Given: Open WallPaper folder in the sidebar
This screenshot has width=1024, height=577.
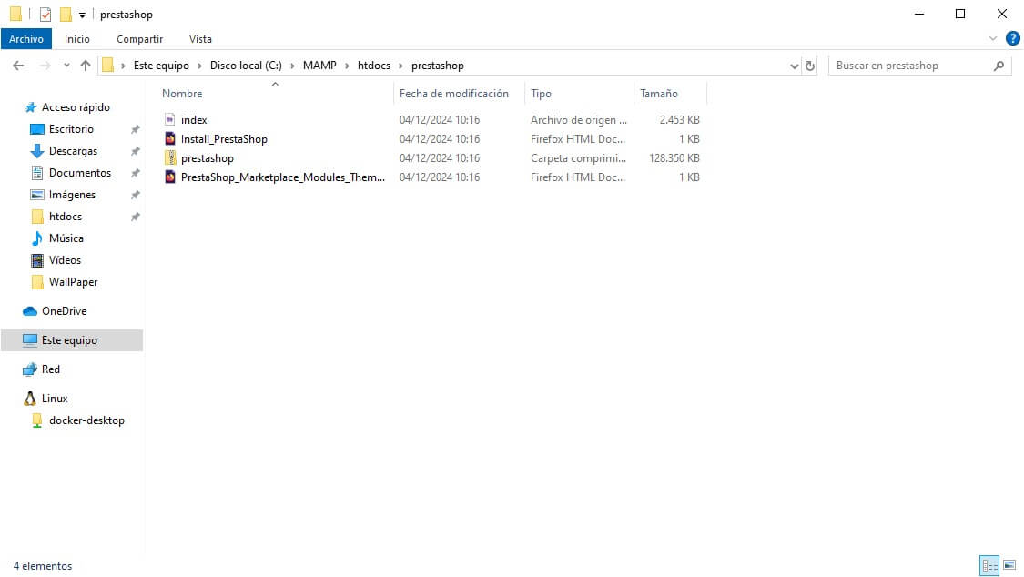Looking at the screenshot, I should (x=73, y=282).
